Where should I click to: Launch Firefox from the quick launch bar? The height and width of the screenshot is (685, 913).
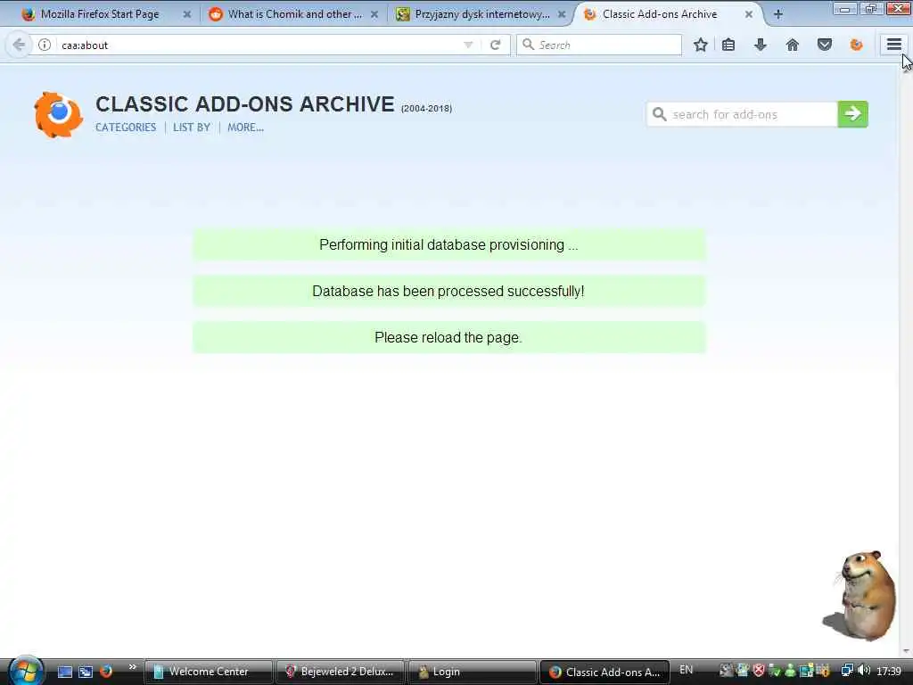point(106,672)
